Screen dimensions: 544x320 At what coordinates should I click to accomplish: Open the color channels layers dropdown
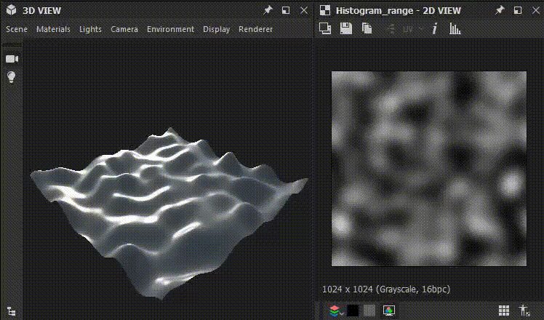click(x=336, y=311)
